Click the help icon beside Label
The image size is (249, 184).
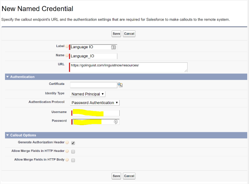click(67, 46)
